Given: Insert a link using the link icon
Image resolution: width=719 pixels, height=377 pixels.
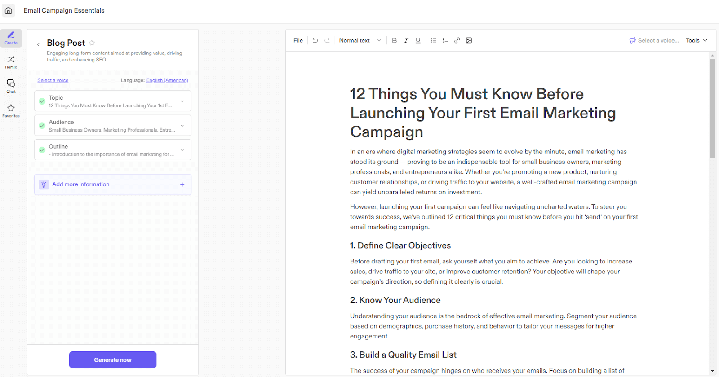Looking at the screenshot, I should 457,40.
